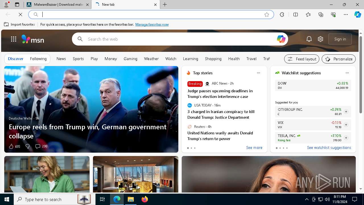Open the Favorites list icon

(308, 15)
